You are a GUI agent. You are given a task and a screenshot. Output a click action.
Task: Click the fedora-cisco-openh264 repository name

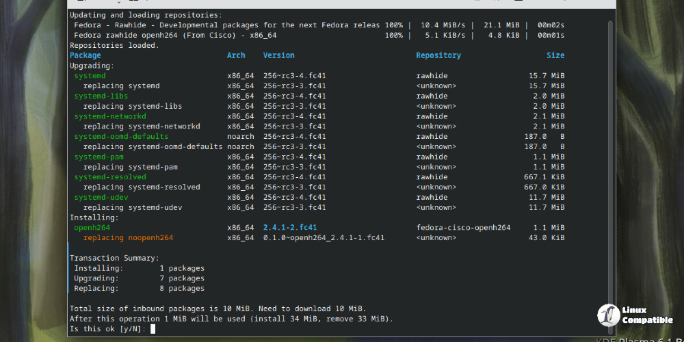(x=463, y=228)
